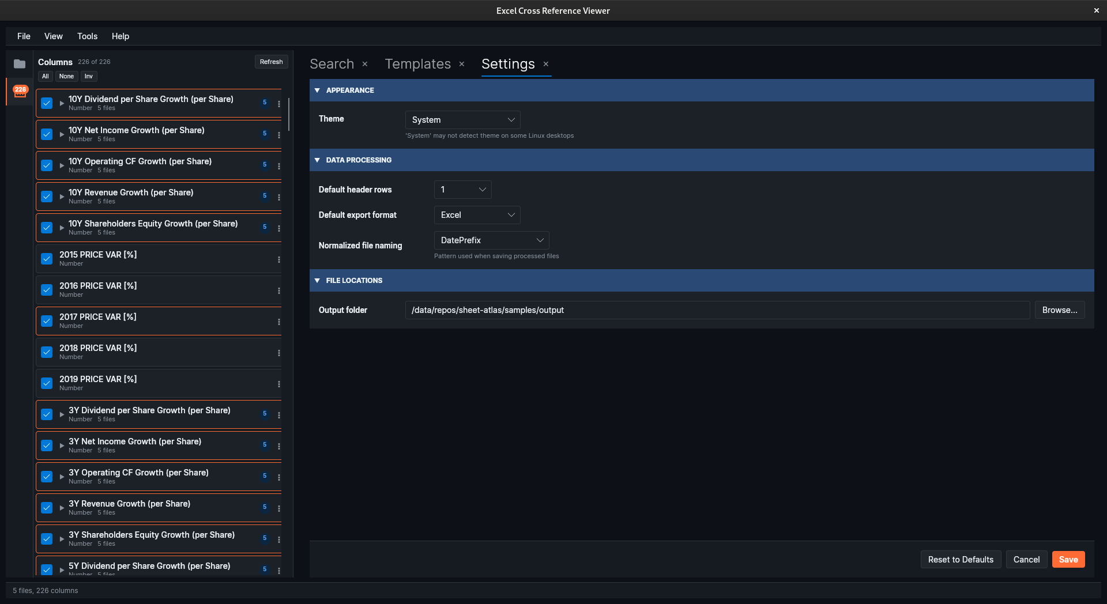Open the Default export format dropdown
Image resolution: width=1107 pixels, height=604 pixels.
(x=477, y=215)
